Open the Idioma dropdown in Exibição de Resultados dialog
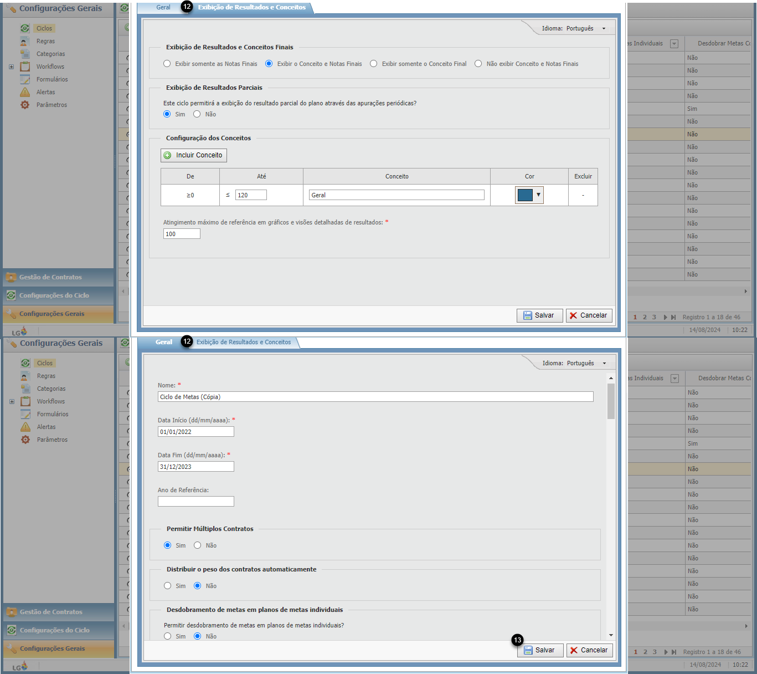 click(x=604, y=28)
